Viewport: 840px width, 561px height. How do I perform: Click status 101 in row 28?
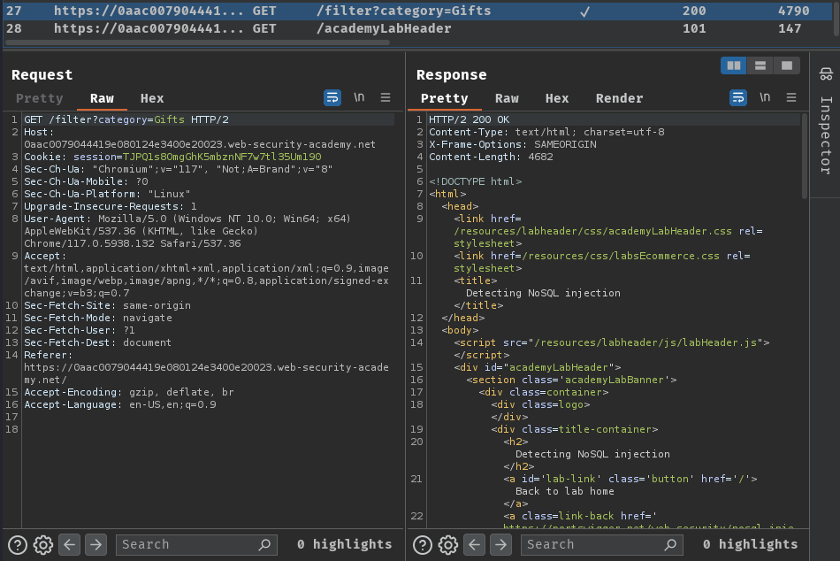(694, 28)
